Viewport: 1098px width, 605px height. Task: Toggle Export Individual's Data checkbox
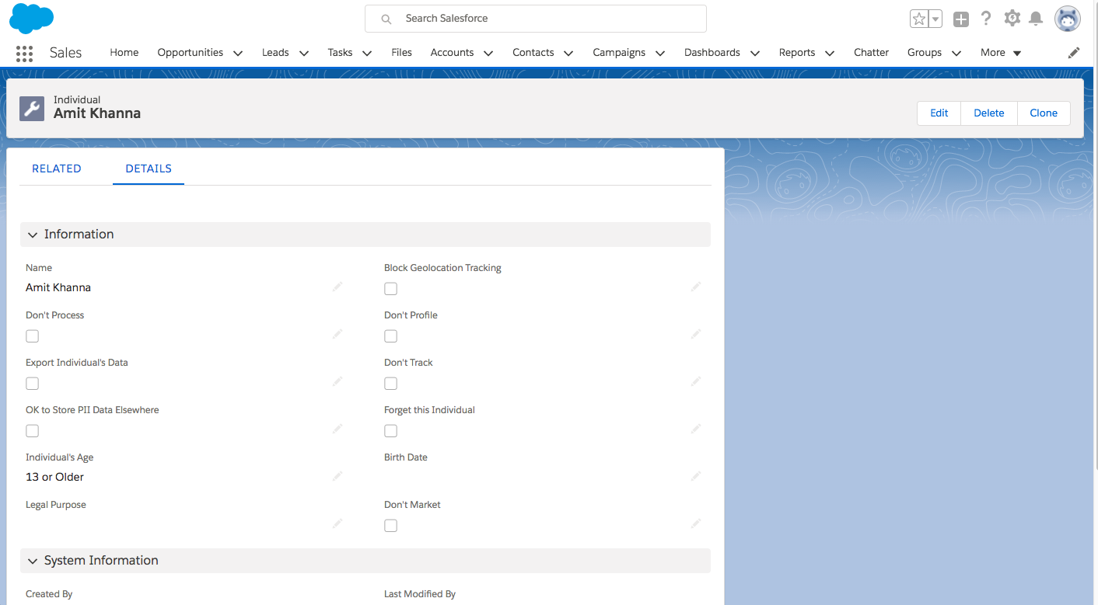32,384
